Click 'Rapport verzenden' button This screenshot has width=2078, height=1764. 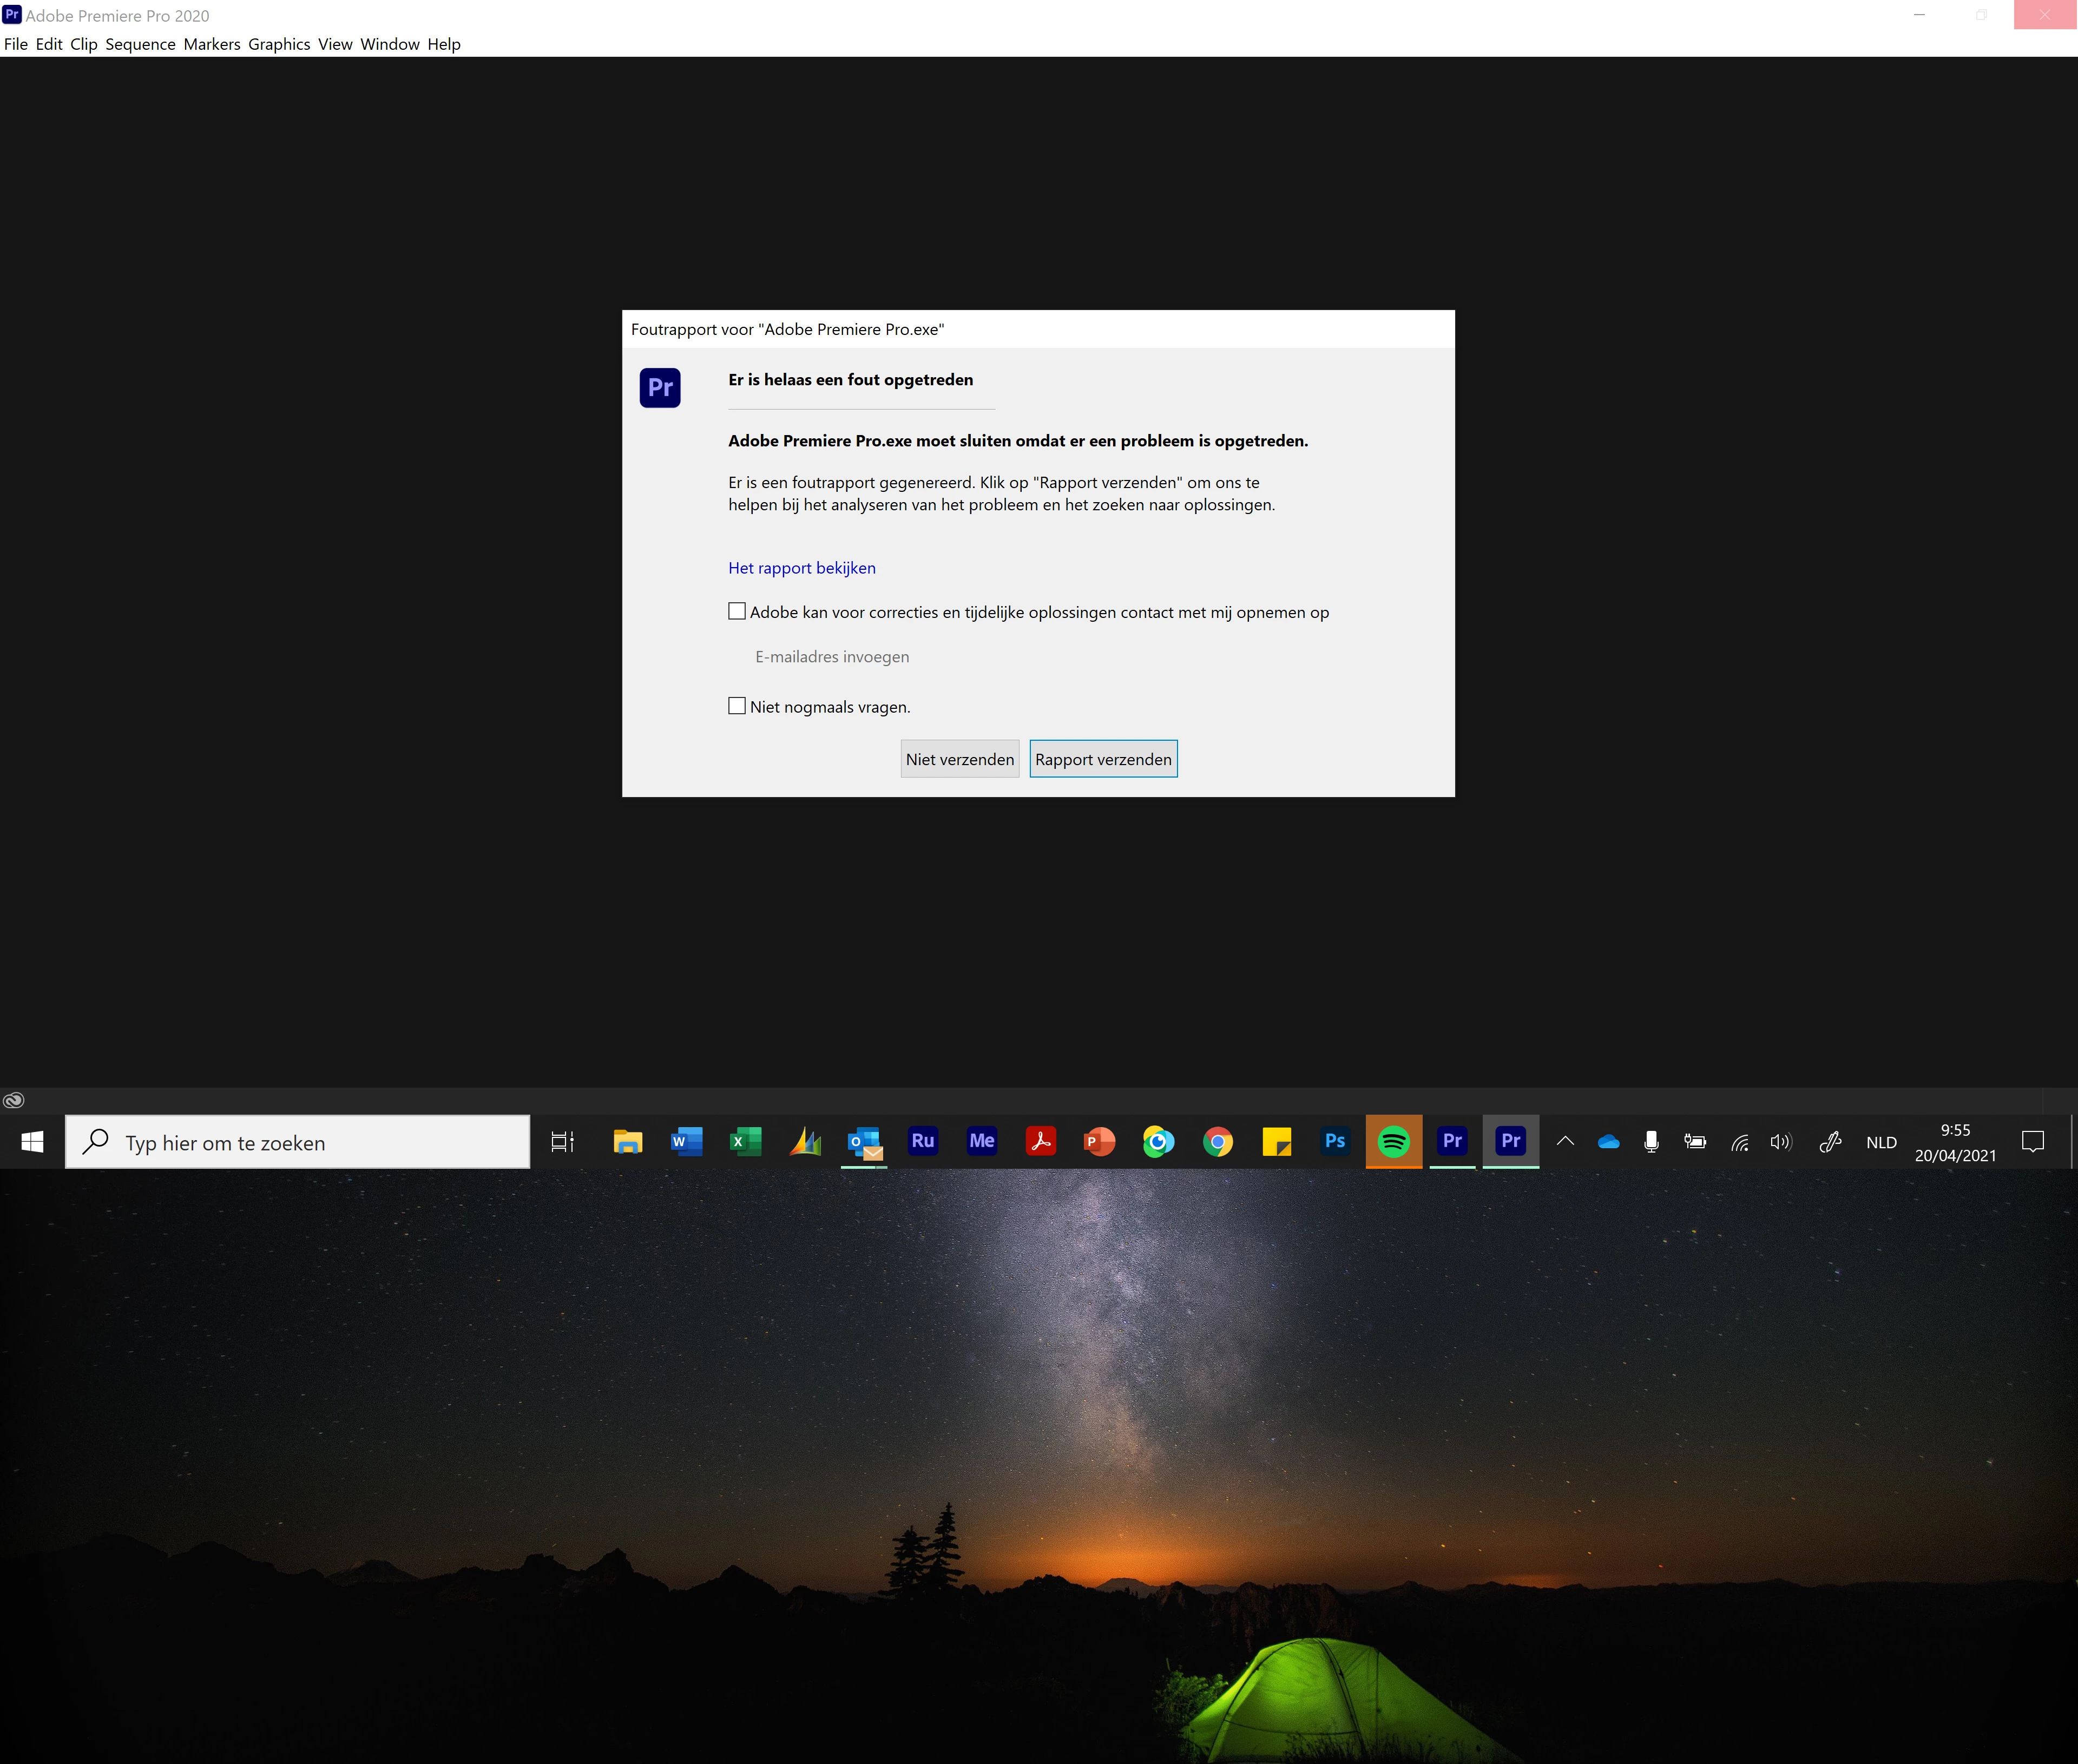[x=1103, y=759]
